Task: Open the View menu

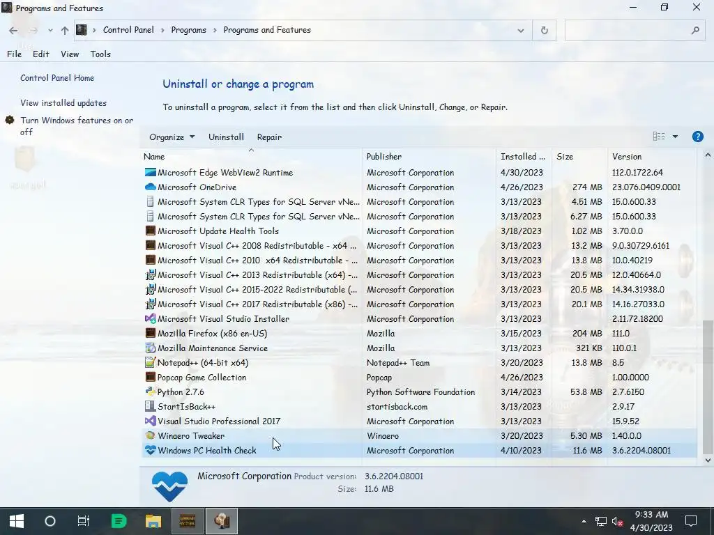Action: [70, 54]
